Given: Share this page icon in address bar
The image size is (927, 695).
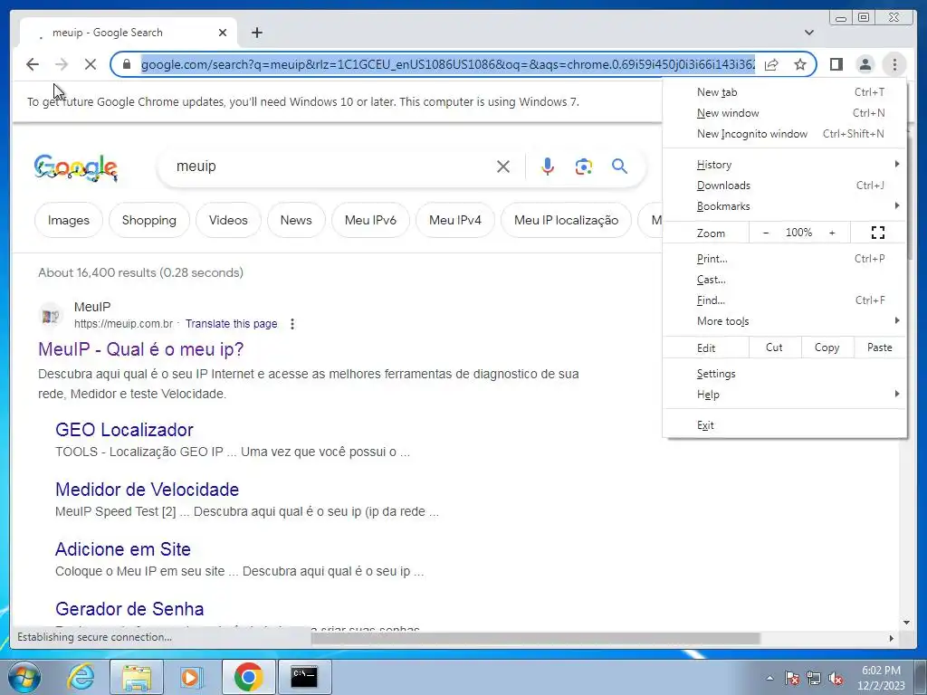Looking at the screenshot, I should [771, 64].
